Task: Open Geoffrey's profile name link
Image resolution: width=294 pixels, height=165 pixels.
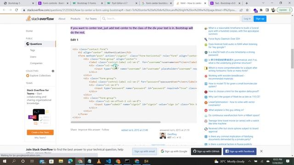Action: coord(172,134)
